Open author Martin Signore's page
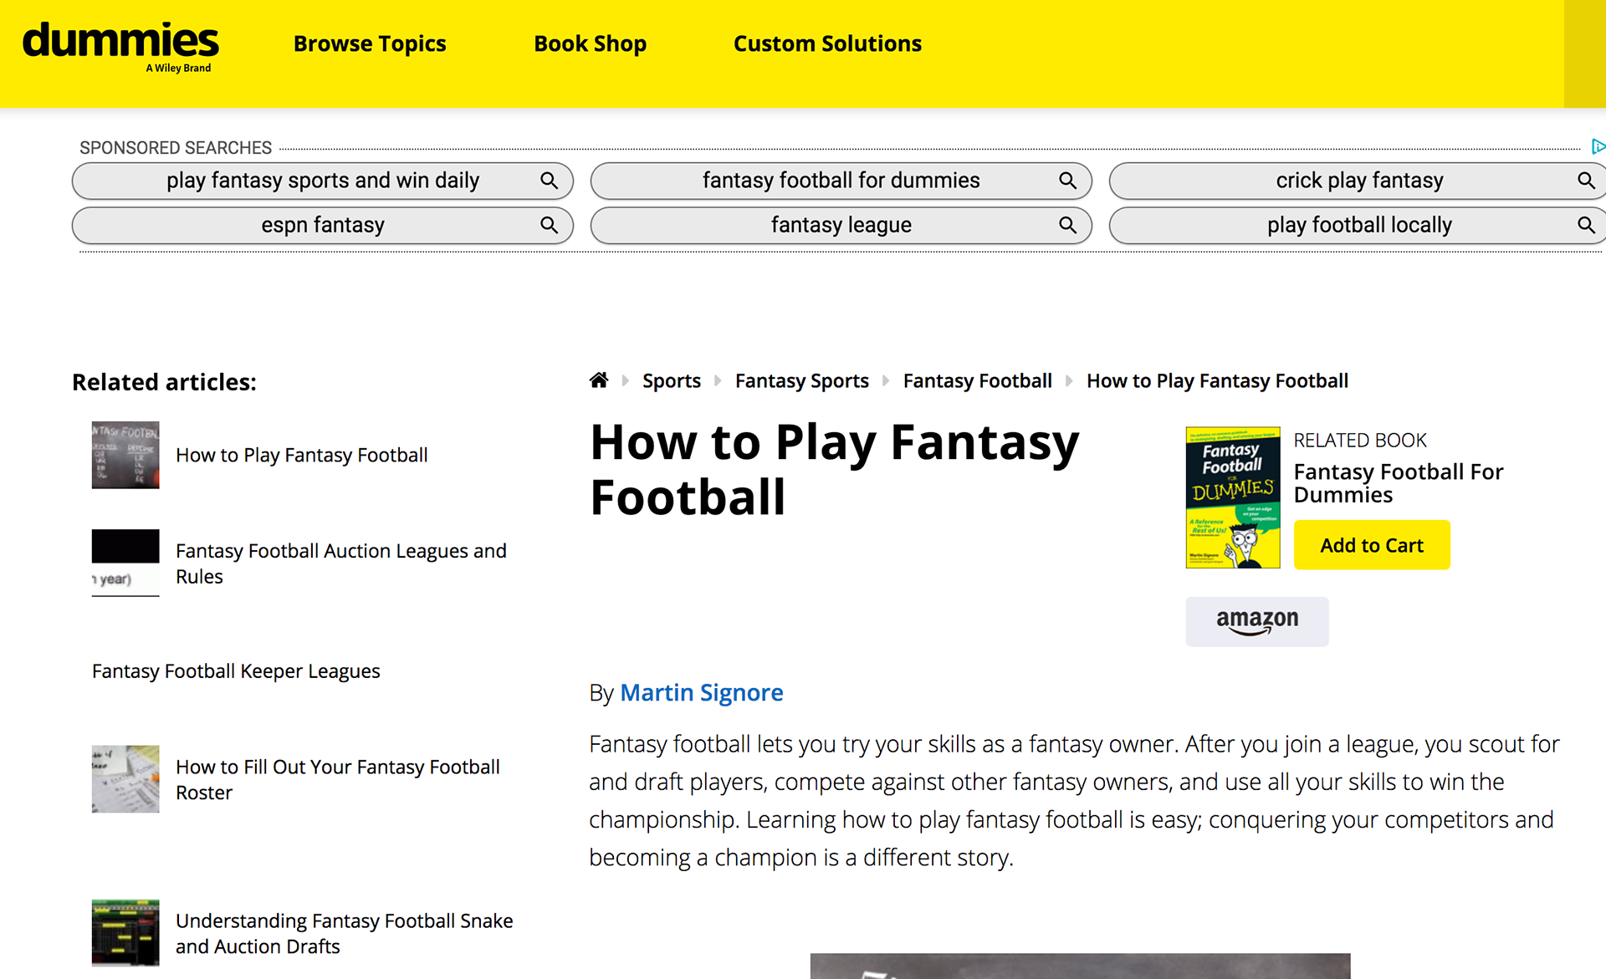 tap(701, 692)
